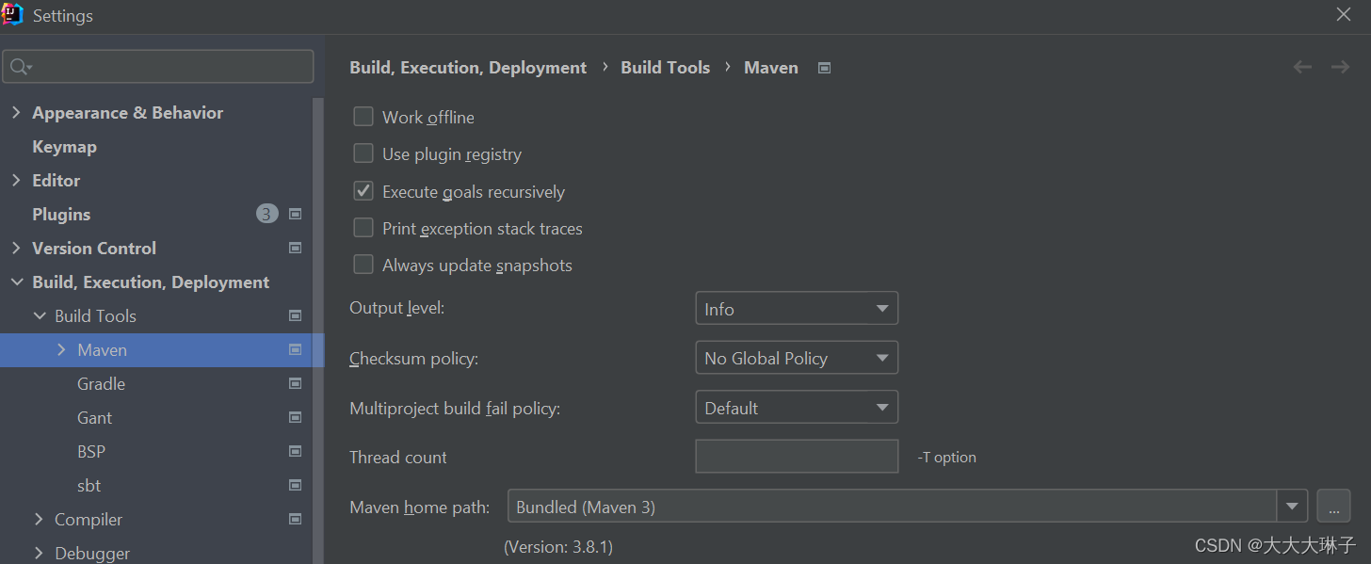Click project-level icon next to Compiler
Viewport: 1371px width, 564px height.
[296, 519]
